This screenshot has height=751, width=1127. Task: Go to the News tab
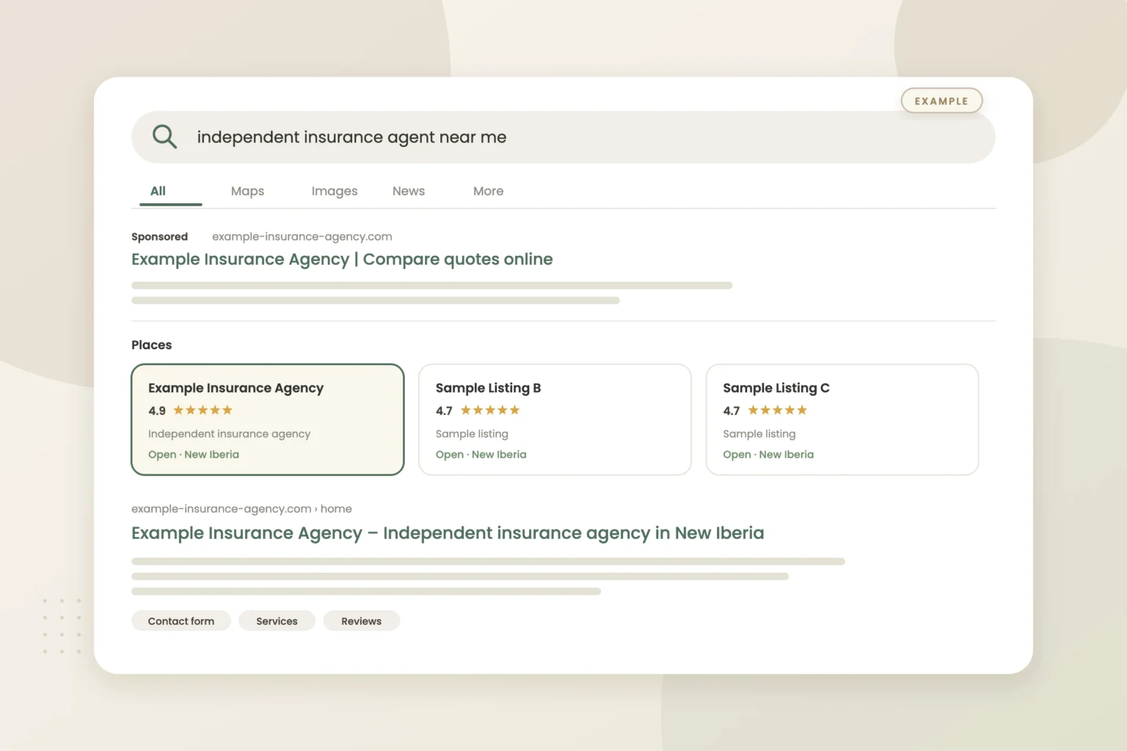point(409,191)
